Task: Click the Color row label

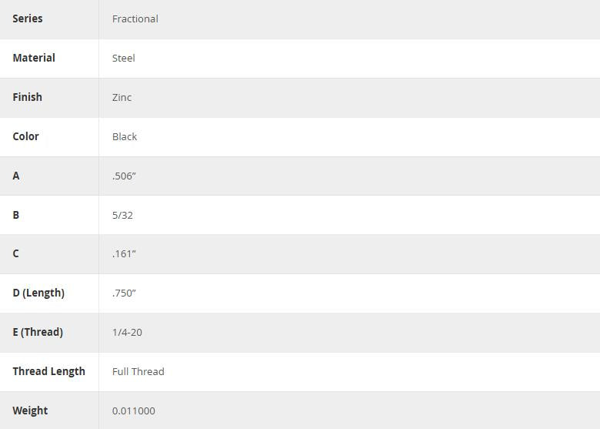Action: click(25, 136)
